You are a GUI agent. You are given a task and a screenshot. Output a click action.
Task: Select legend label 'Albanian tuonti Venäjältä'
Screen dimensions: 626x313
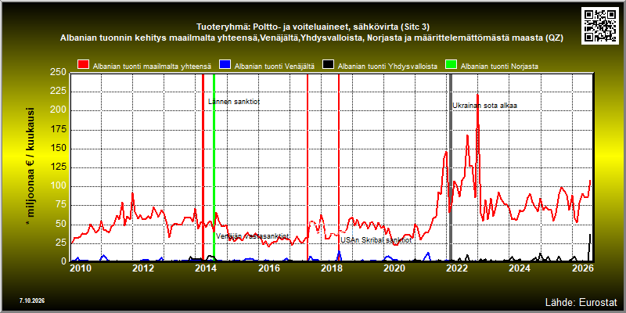coord(275,67)
